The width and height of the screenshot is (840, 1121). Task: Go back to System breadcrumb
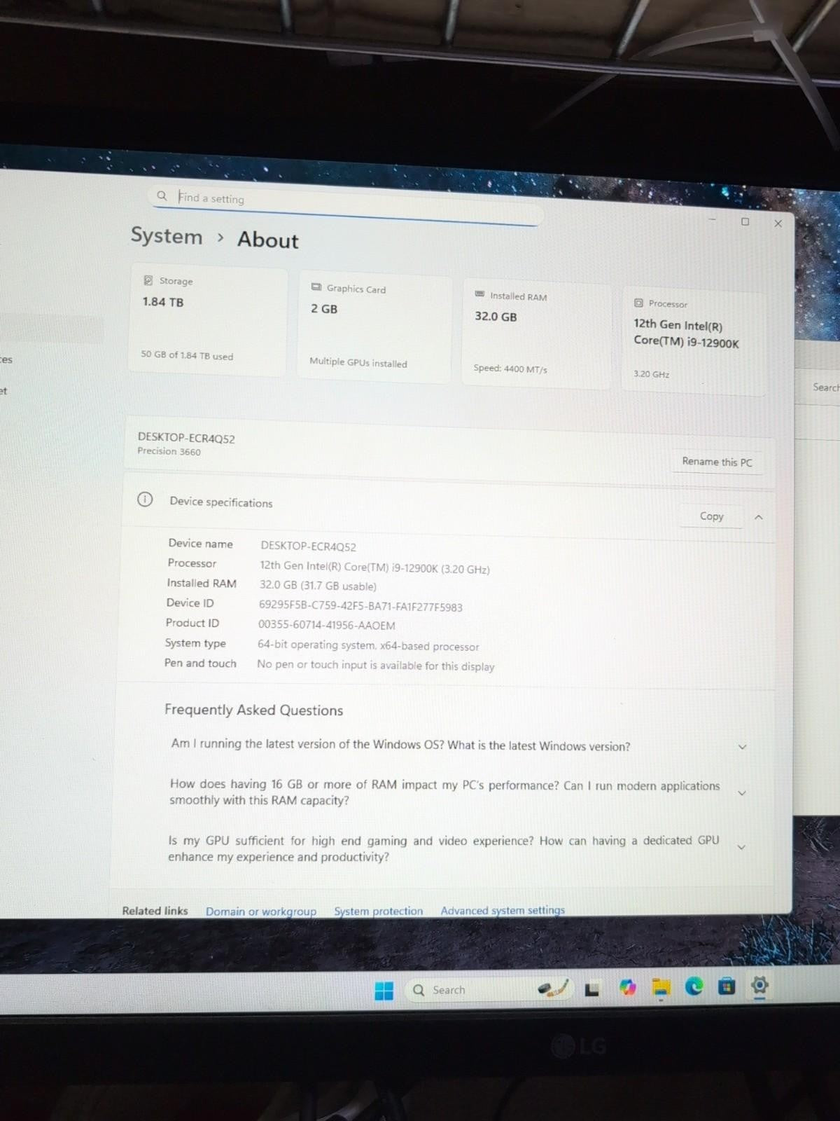[x=167, y=235]
